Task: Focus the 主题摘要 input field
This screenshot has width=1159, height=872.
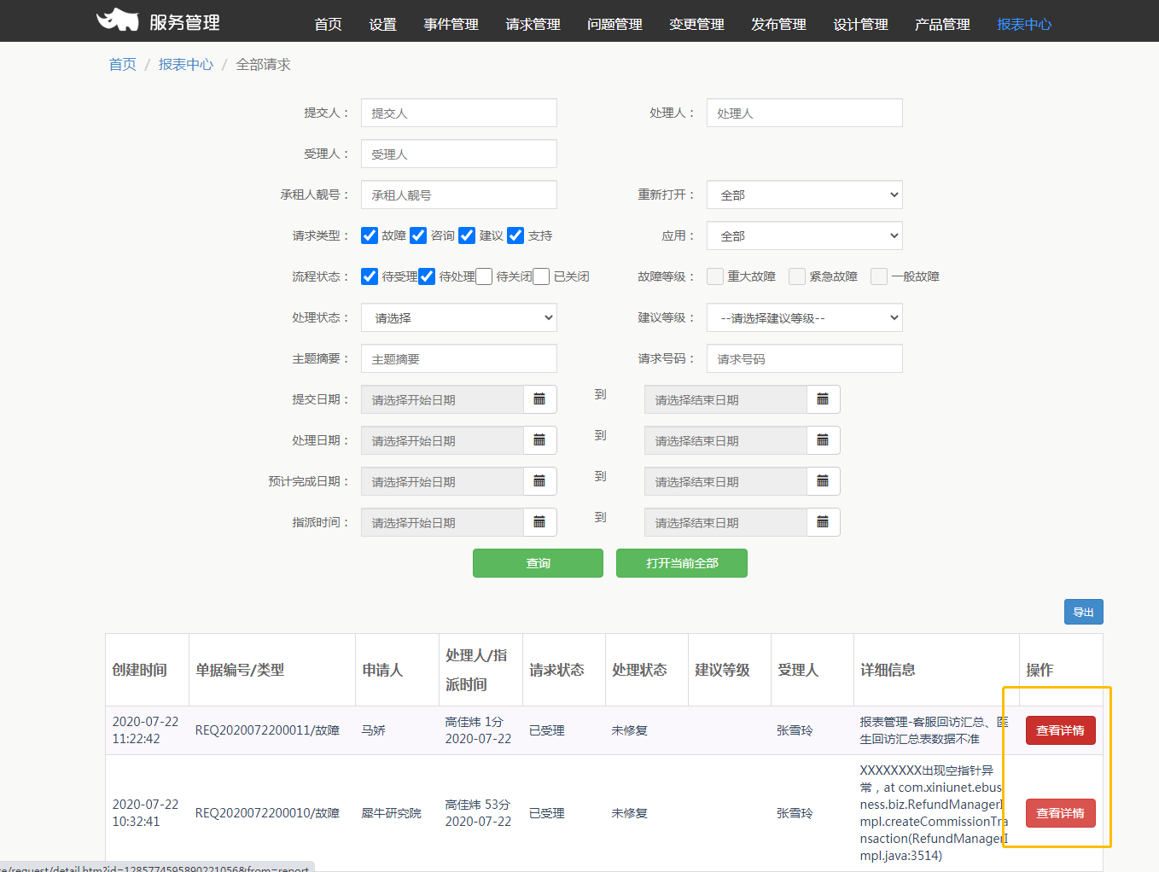Action: coord(459,358)
